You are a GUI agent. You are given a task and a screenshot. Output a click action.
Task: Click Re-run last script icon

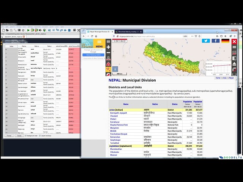pos(44,30)
